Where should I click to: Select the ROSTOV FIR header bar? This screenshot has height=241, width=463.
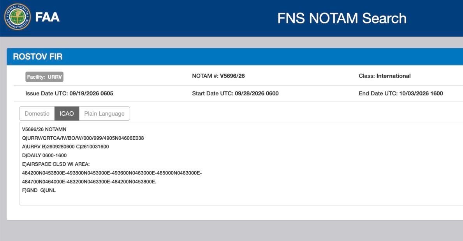(235, 56)
